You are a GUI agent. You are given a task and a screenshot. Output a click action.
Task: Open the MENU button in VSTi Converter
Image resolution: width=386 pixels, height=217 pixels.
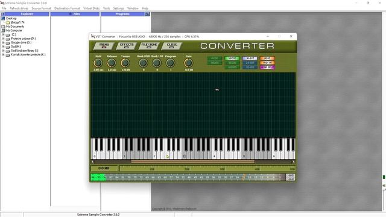point(104,46)
